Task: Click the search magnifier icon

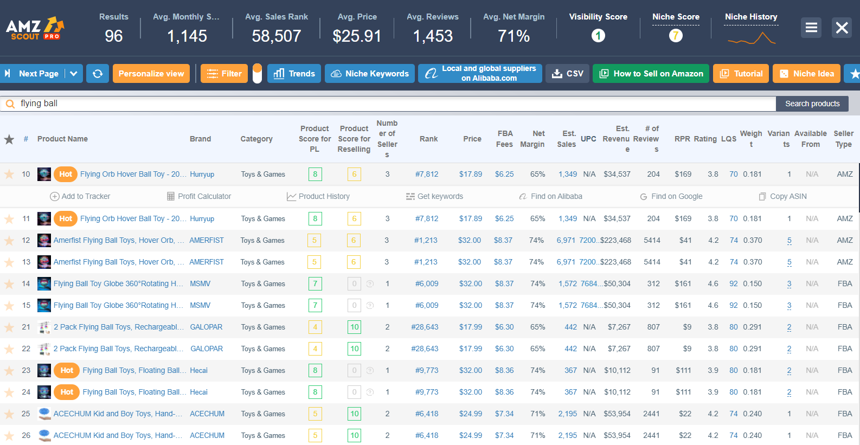Action: [x=10, y=104]
